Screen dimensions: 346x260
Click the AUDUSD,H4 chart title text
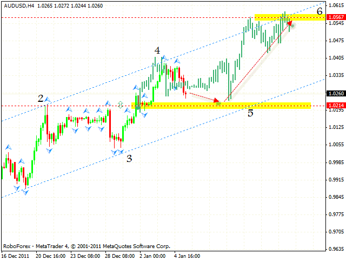click(x=19, y=5)
